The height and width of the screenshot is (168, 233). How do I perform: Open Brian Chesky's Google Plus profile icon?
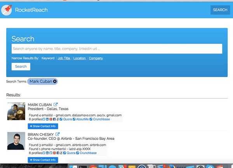coord(54,153)
